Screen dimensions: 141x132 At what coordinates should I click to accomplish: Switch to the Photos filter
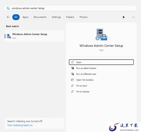coord(83,17)
